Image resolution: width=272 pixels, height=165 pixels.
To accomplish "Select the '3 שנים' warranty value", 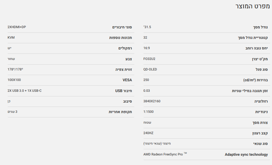I will pyautogui.click(x=12, y=112).
